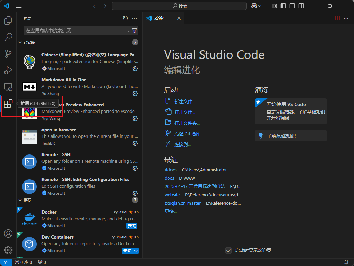Install the Dev Containers extension

pyautogui.click(x=127, y=251)
